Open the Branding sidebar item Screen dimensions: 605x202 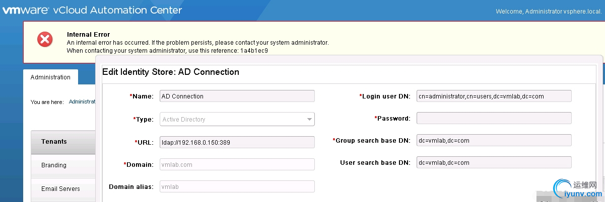[x=63, y=165]
